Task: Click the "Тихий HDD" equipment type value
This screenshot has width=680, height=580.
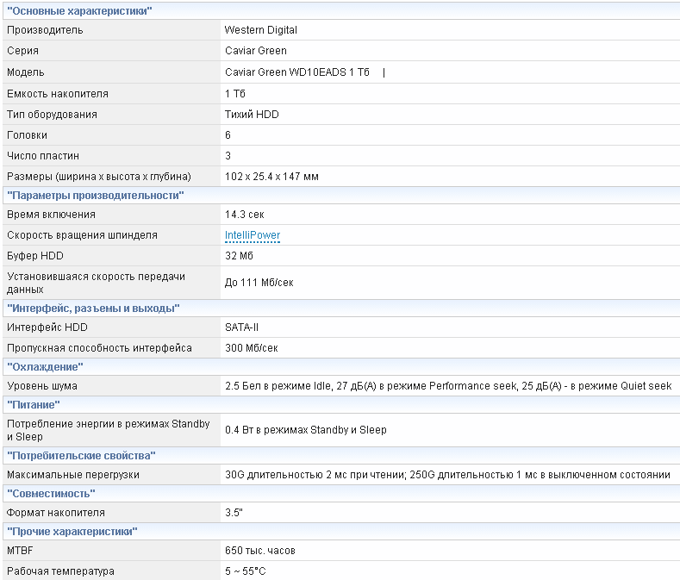Action: 251,115
